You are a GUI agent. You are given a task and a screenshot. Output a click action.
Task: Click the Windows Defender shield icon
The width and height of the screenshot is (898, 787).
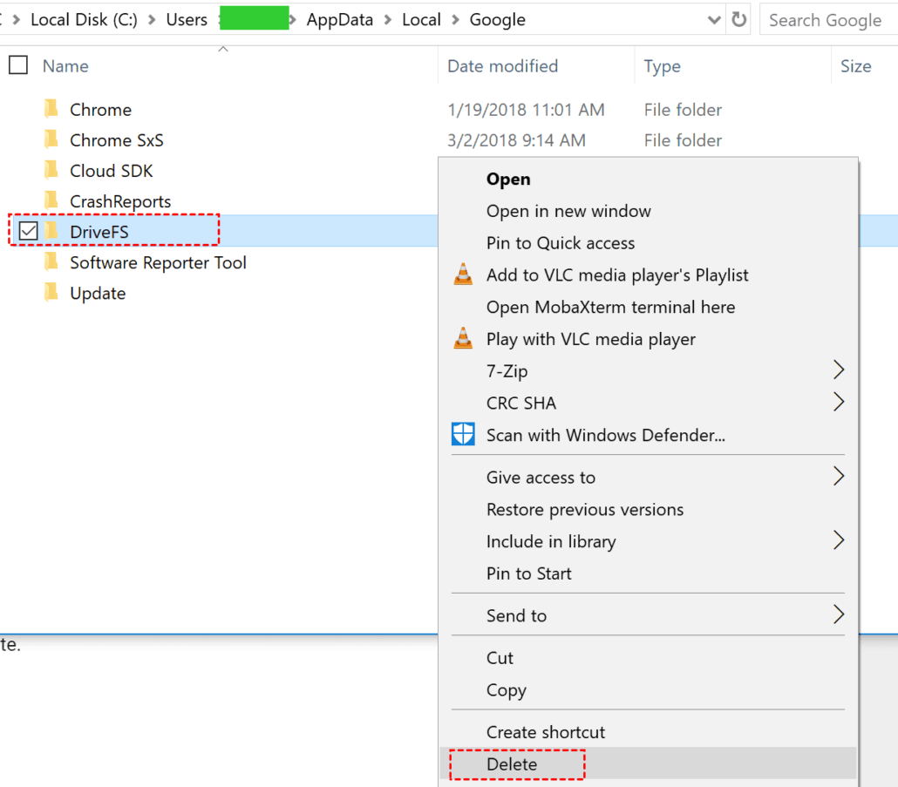(463, 434)
